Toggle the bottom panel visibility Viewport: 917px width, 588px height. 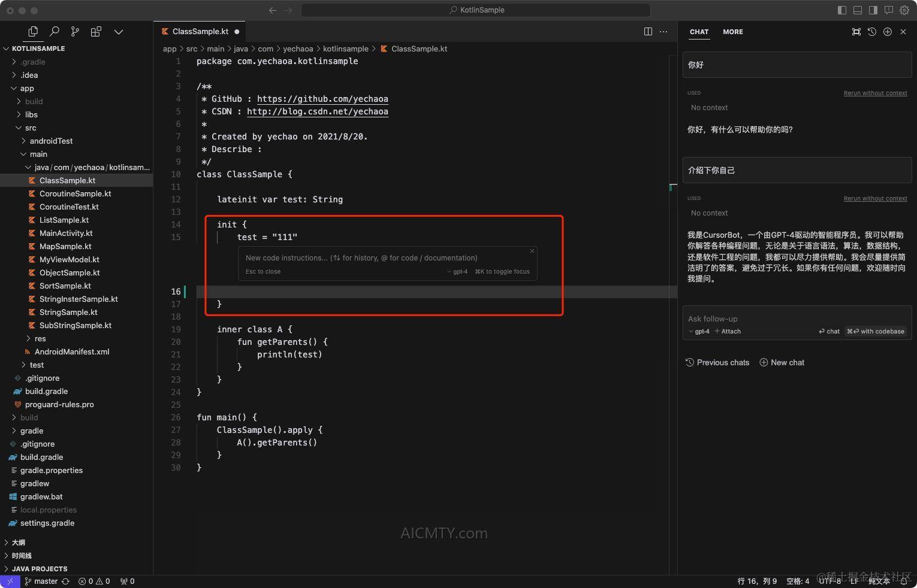(858, 10)
